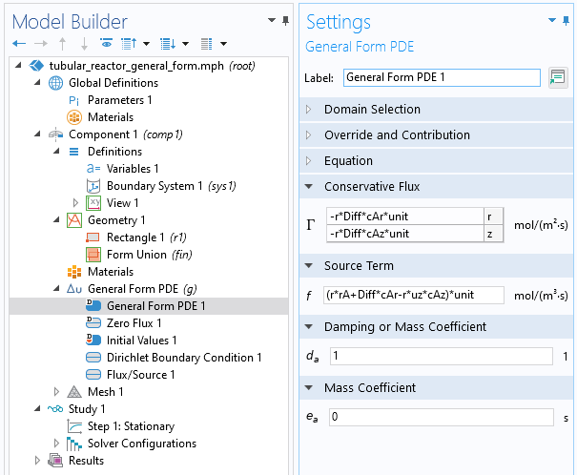This screenshot has width=577, height=475.
Task: Expand the View 1 node
Action: (75, 203)
